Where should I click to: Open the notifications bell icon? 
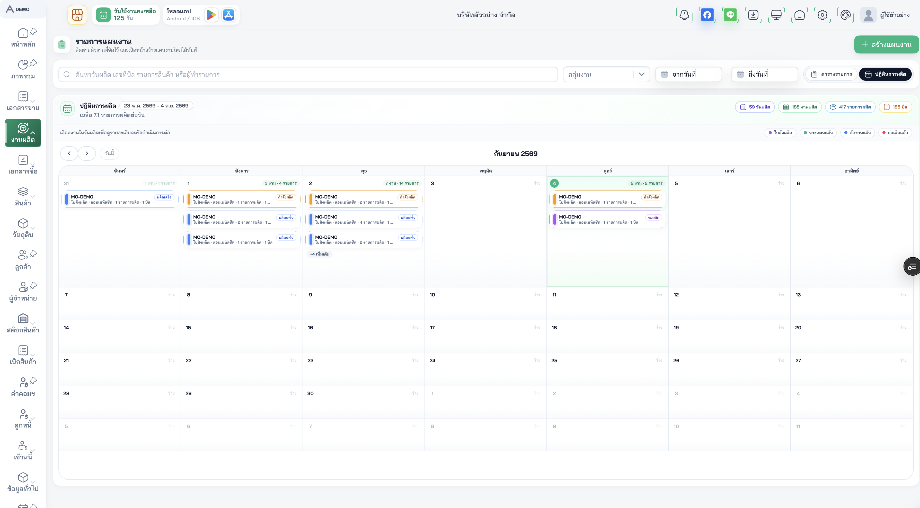pyautogui.click(x=684, y=15)
